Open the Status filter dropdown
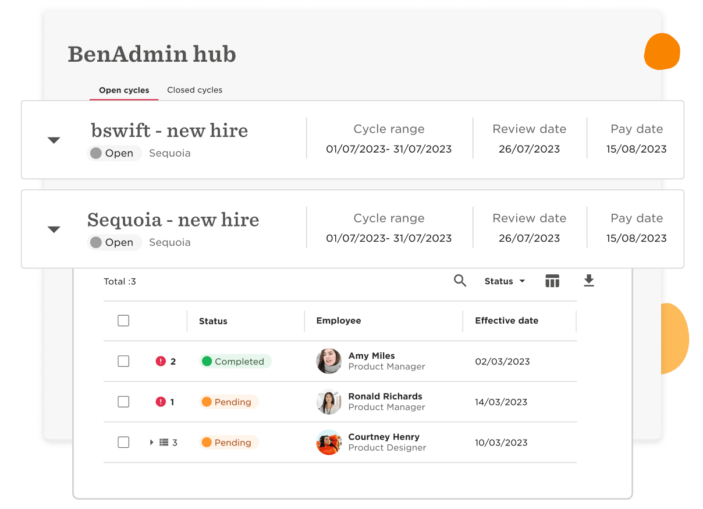Viewport: 703px width, 509px height. pos(504,281)
